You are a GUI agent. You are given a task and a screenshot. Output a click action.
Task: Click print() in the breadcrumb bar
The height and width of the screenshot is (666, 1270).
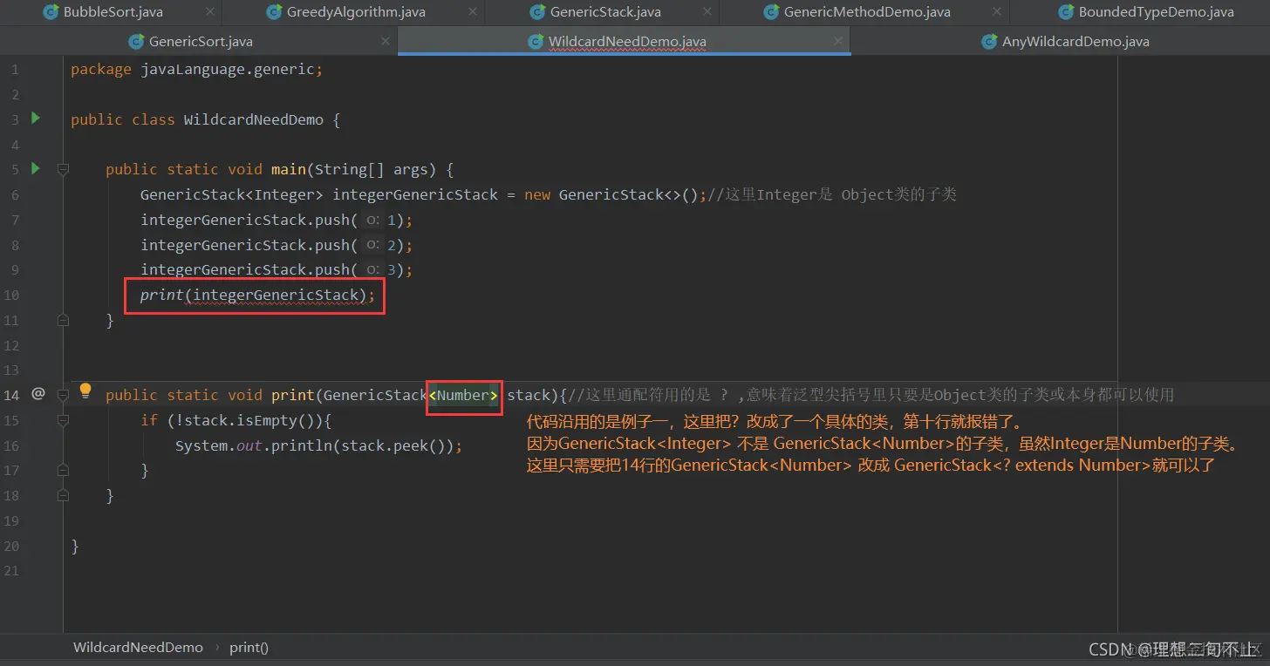pyautogui.click(x=249, y=647)
